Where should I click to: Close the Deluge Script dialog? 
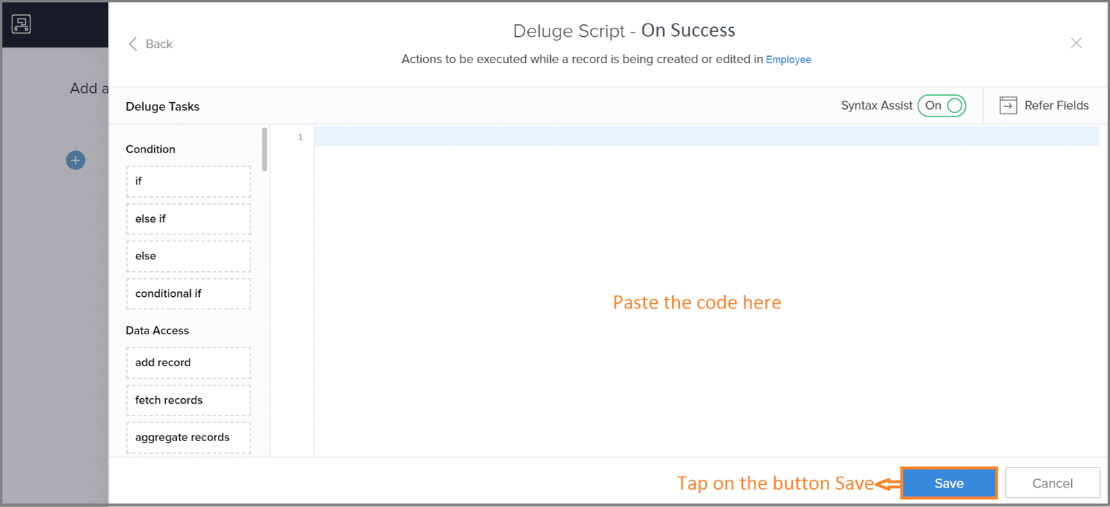pos(1076,43)
